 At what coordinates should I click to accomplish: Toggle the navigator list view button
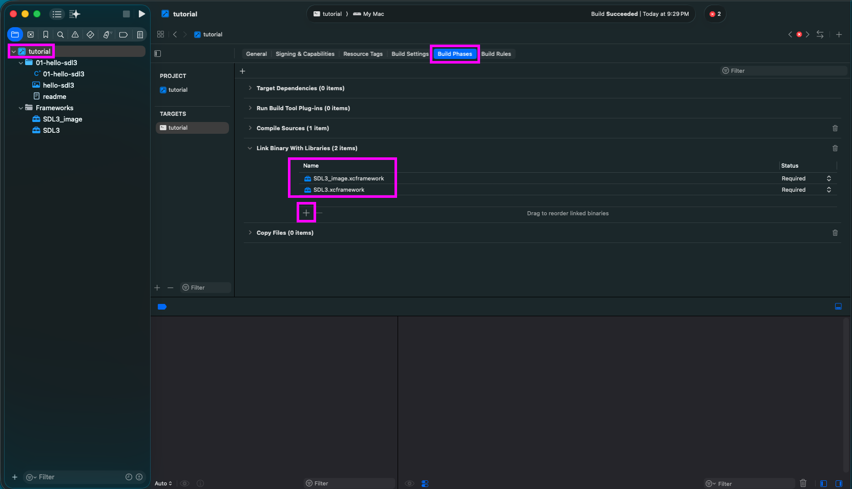click(x=57, y=14)
